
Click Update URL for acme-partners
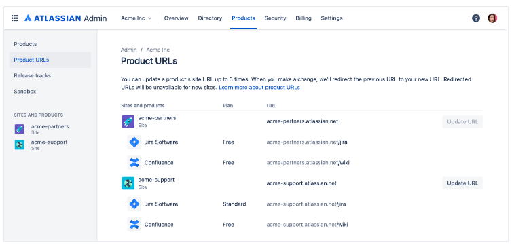pos(462,122)
